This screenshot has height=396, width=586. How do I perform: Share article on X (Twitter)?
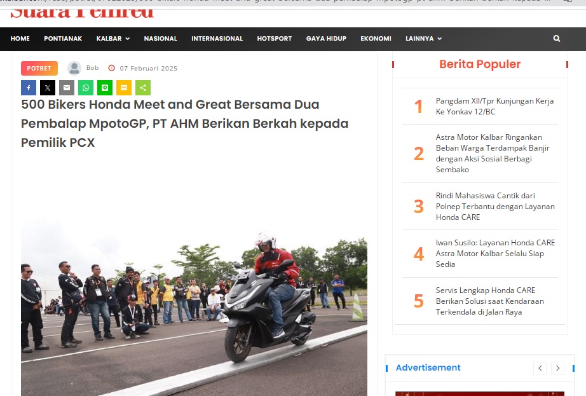(x=48, y=88)
